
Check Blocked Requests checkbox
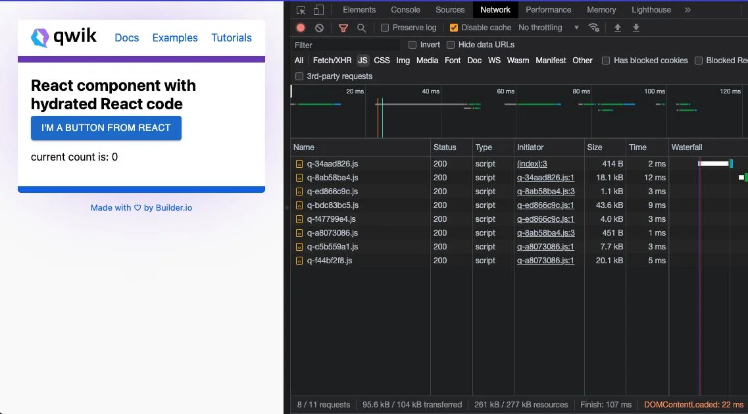[x=699, y=61]
